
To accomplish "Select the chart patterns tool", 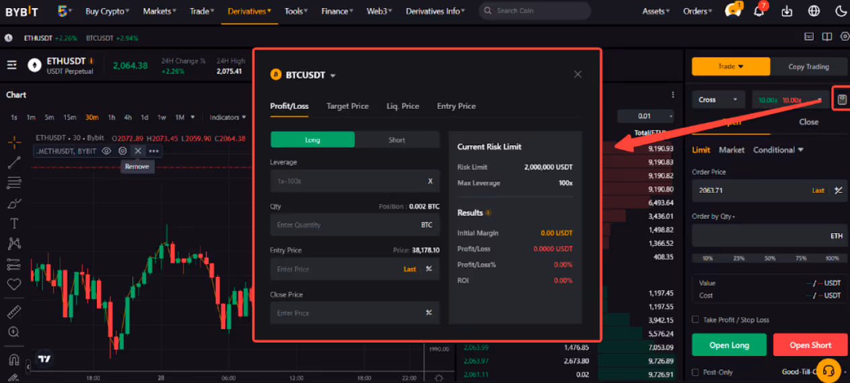I will (x=14, y=243).
